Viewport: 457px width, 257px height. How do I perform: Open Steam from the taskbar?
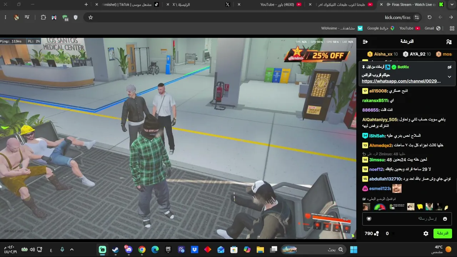point(115,250)
